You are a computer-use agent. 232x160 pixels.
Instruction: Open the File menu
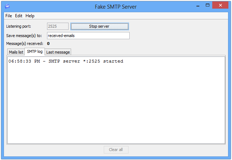(x=9, y=16)
